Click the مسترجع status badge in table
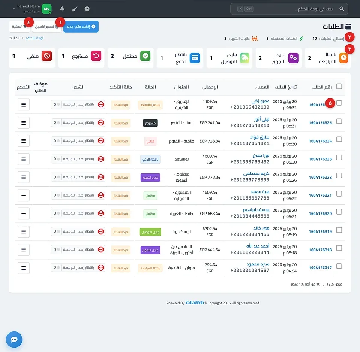 (150, 123)
